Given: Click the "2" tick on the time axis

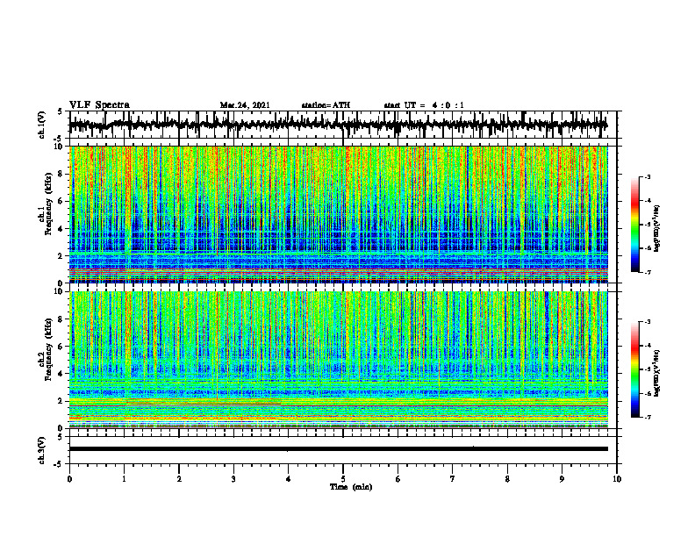Looking at the screenshot, I should 179,479.
